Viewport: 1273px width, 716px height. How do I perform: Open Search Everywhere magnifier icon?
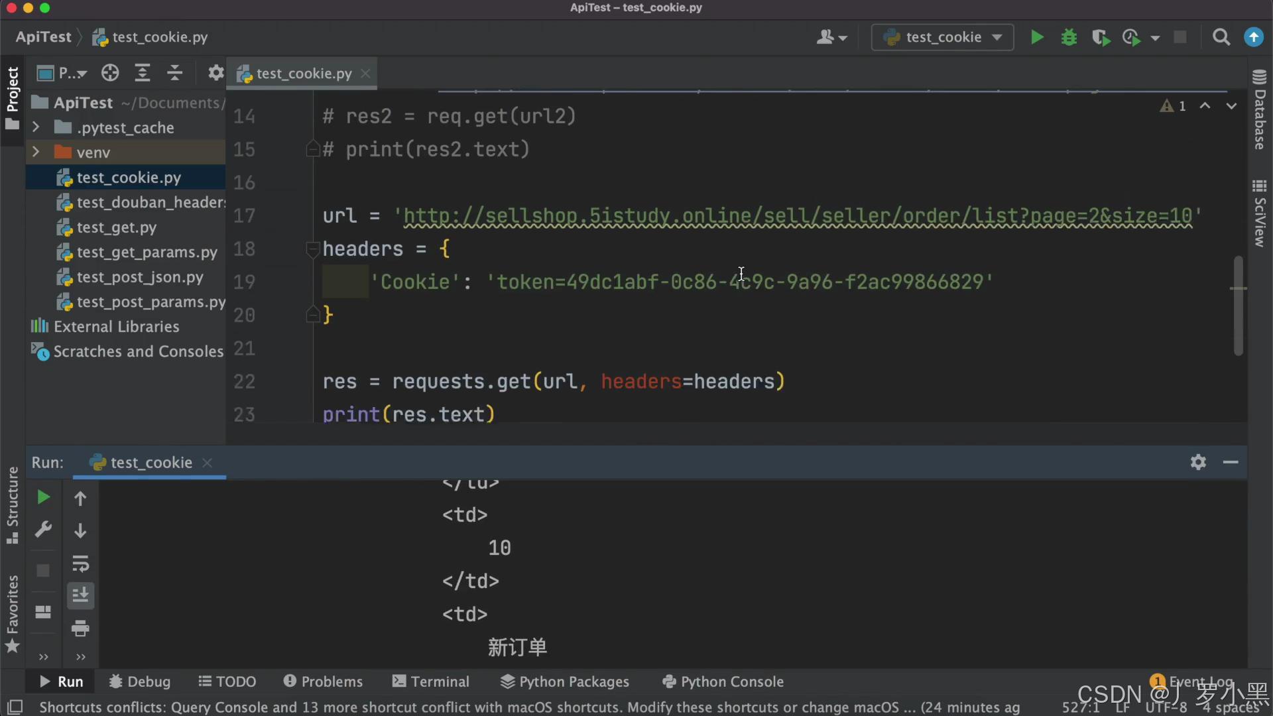click(x=1221, y=37)
